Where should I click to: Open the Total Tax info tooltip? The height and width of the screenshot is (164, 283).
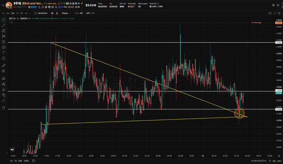(x=158, y=3)
